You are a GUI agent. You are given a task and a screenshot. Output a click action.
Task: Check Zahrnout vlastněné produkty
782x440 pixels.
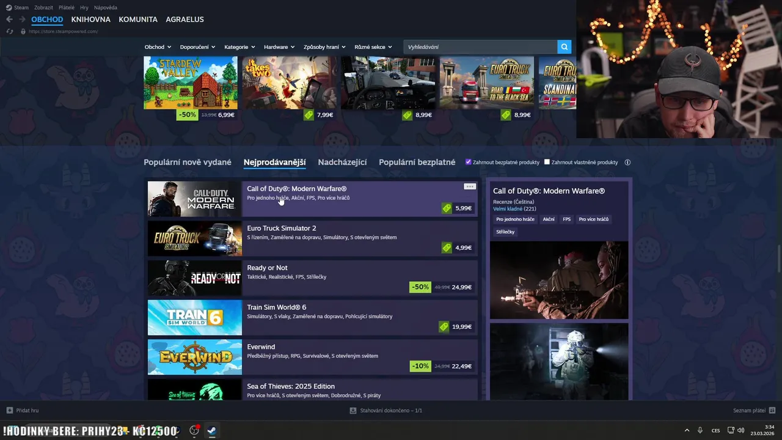point(547,162)
